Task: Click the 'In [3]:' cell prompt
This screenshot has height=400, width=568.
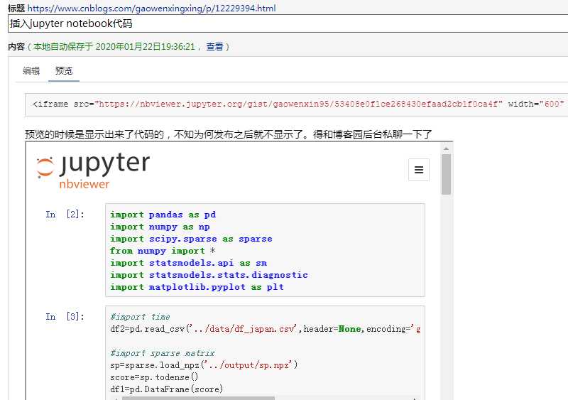Action: click(x=65, y=317)
